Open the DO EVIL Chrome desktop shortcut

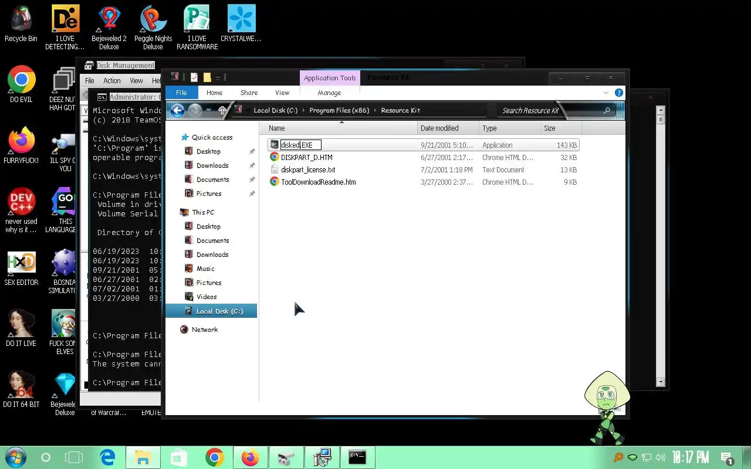[x=21, y=84]
